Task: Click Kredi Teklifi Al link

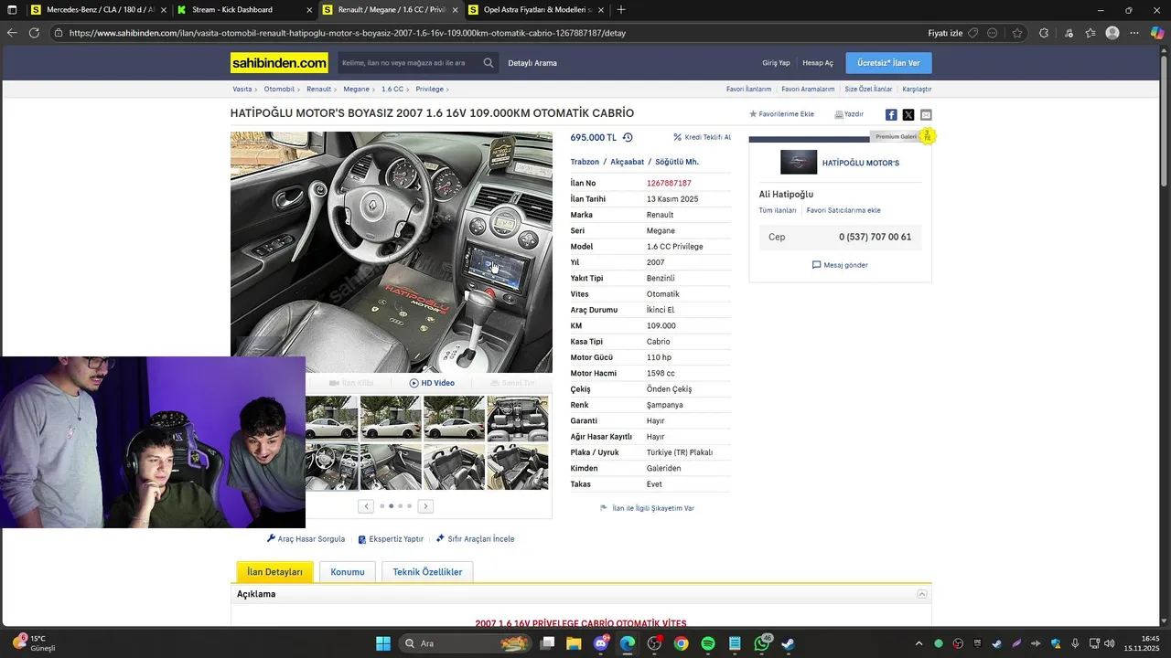Action: (x=702, y=137)
